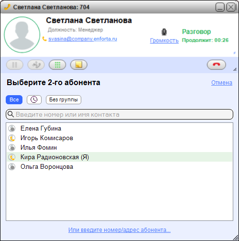This screenshot has height=241, width=239.
Task: Put the call on hold with pause button
Action: [15, 65]
